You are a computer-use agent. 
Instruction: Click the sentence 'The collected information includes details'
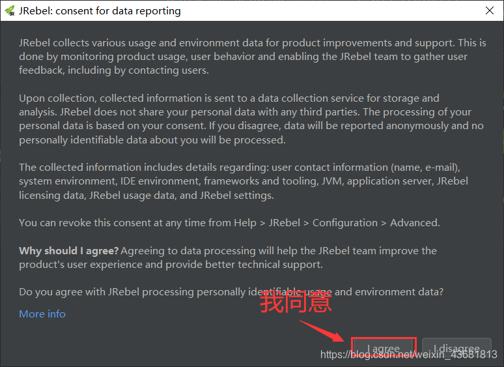pos(244,181)
